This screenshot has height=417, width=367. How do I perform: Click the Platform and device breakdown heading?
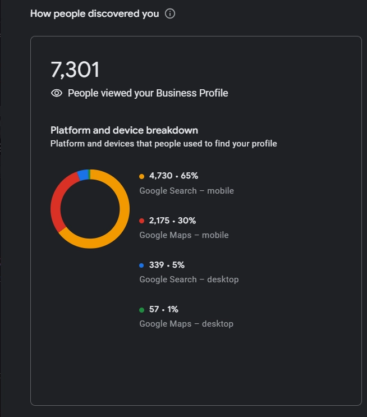124,130
